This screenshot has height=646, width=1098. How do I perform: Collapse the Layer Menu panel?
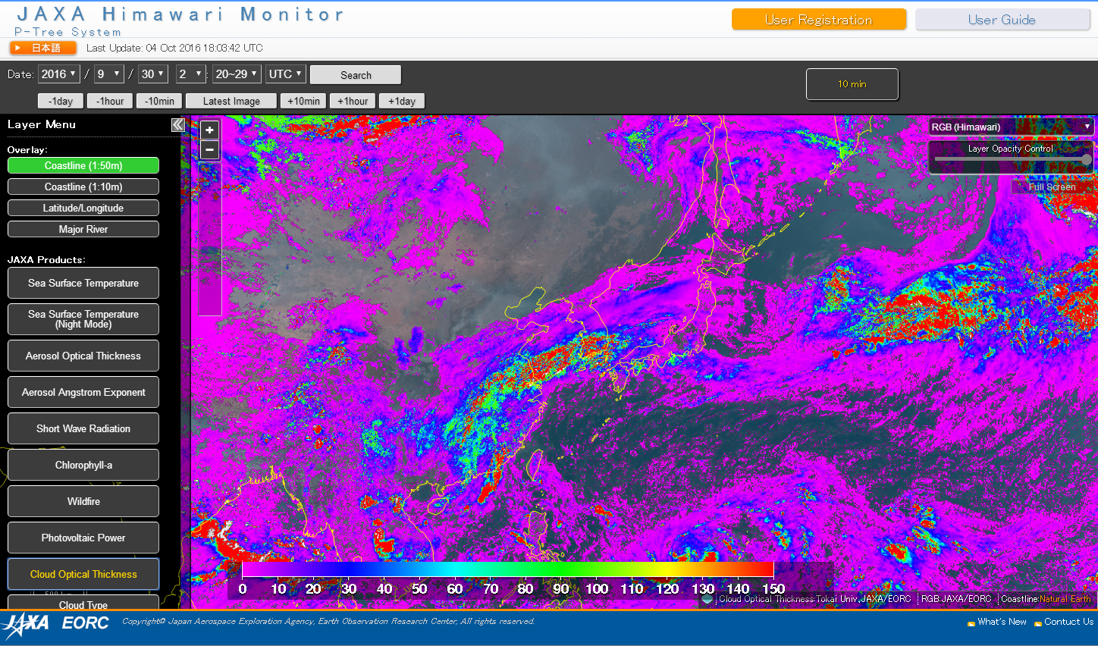[x=178, y=124]
